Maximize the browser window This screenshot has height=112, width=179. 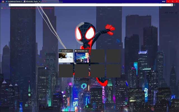click(173, 1)
